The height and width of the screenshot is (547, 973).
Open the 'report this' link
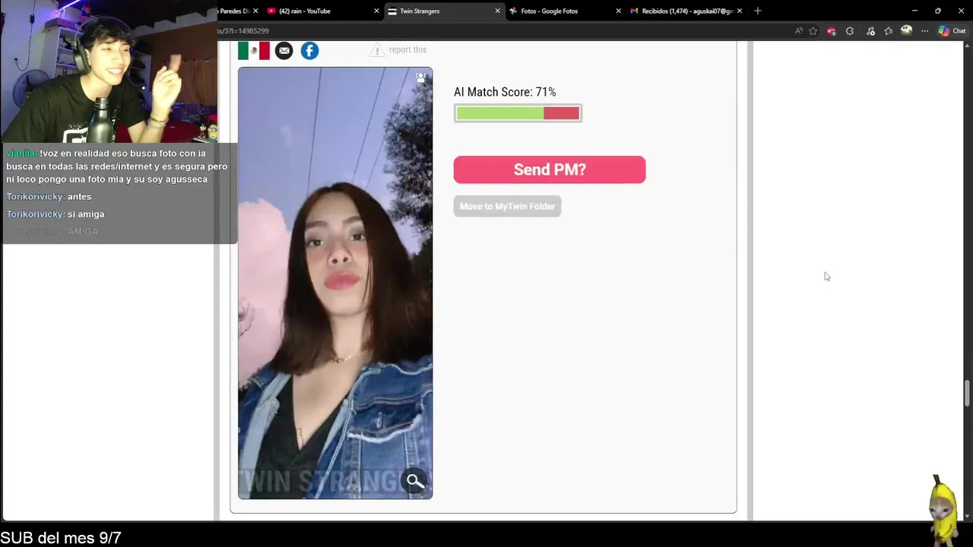(x=407, y=49)
